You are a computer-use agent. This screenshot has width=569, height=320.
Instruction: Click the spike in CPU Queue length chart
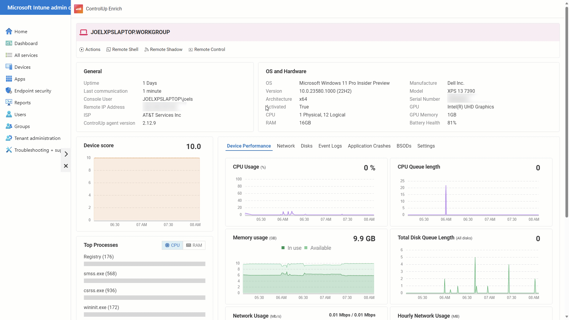tap(446, 200)
